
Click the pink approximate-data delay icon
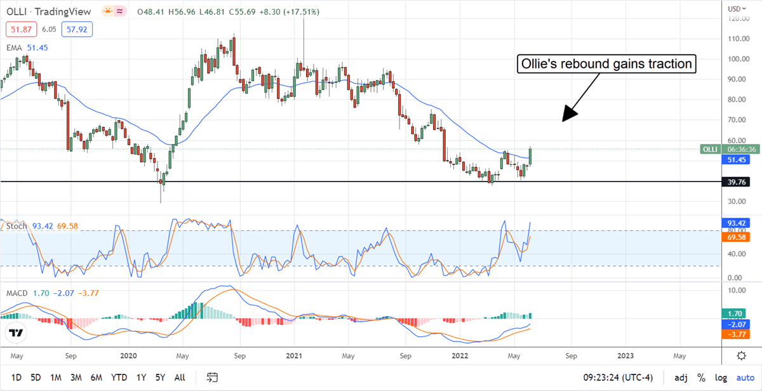pyautogui.click(x=120, y=12)
